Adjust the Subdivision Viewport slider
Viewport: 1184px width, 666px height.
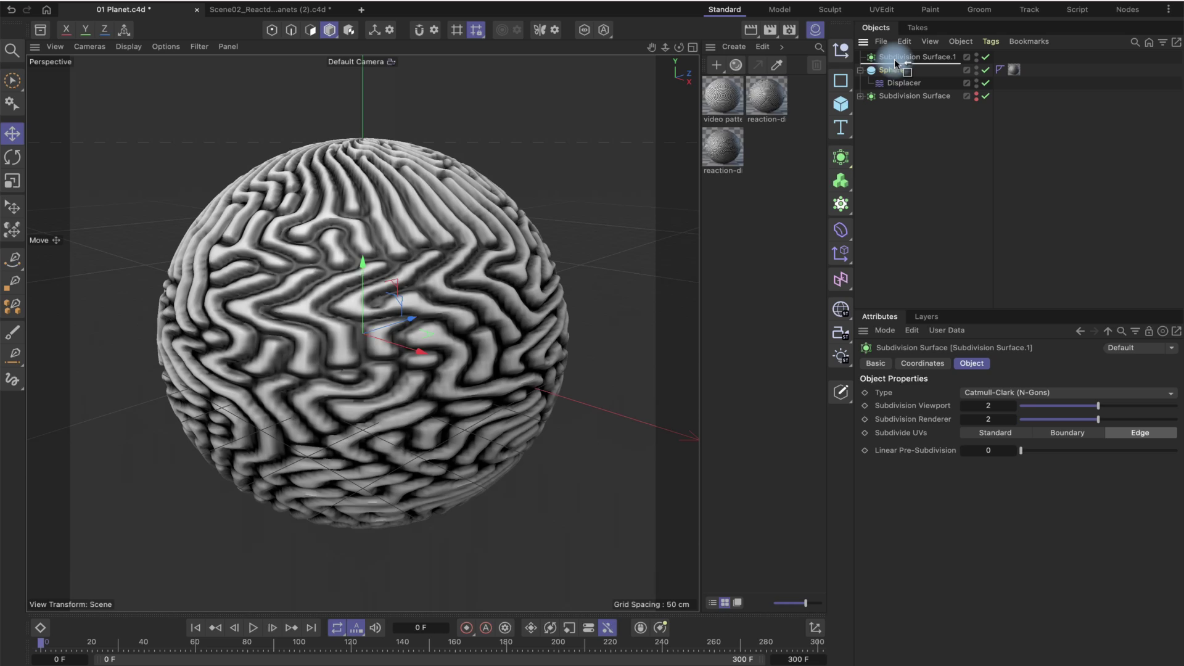[x=1098, y=406]
